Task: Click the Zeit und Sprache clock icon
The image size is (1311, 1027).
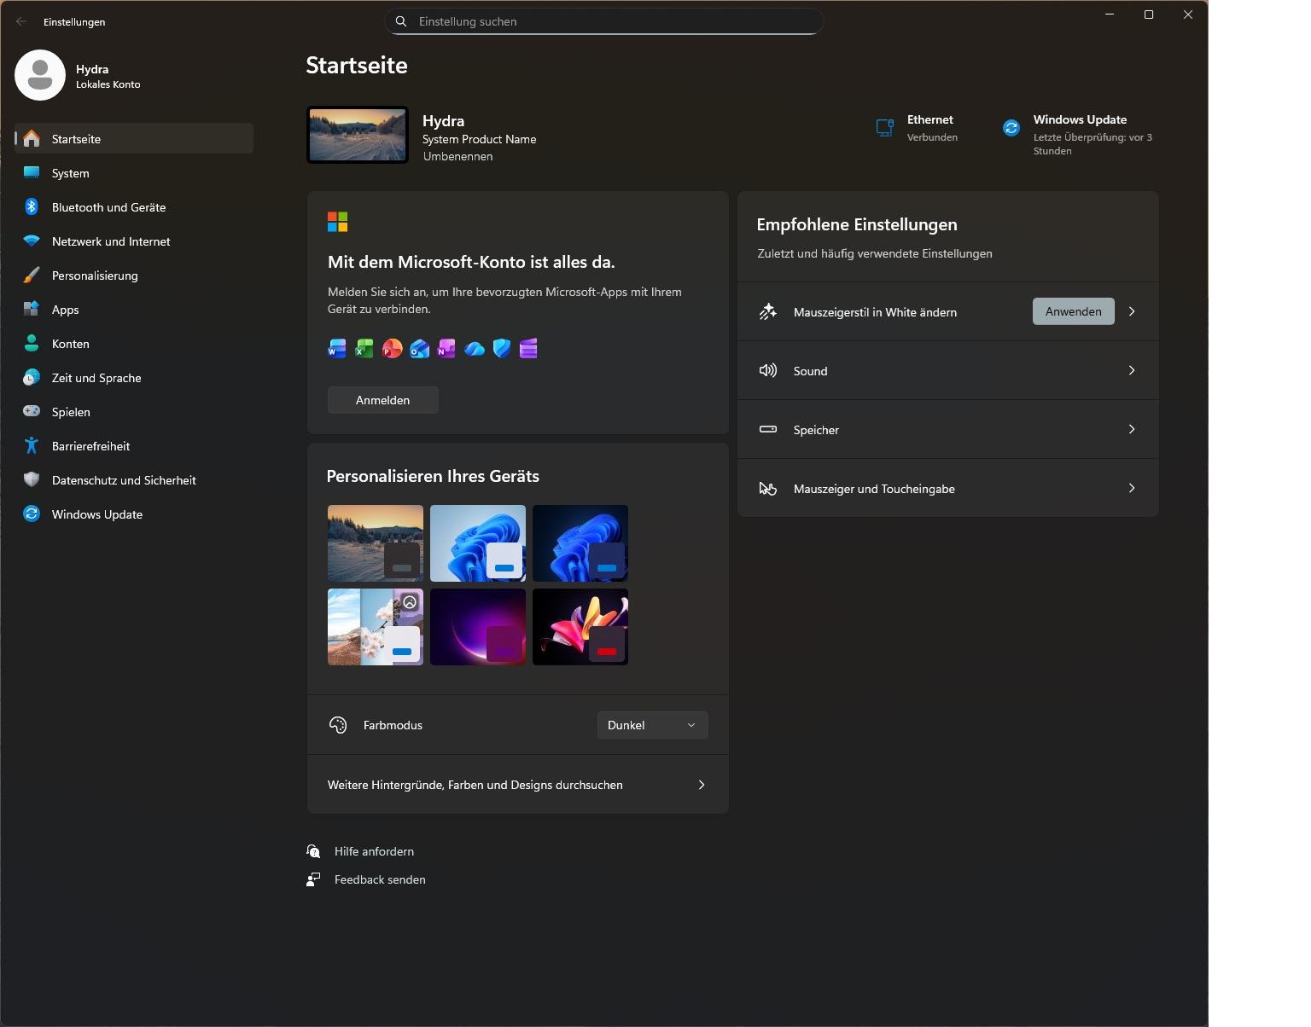Action: [x=32, y=377]
